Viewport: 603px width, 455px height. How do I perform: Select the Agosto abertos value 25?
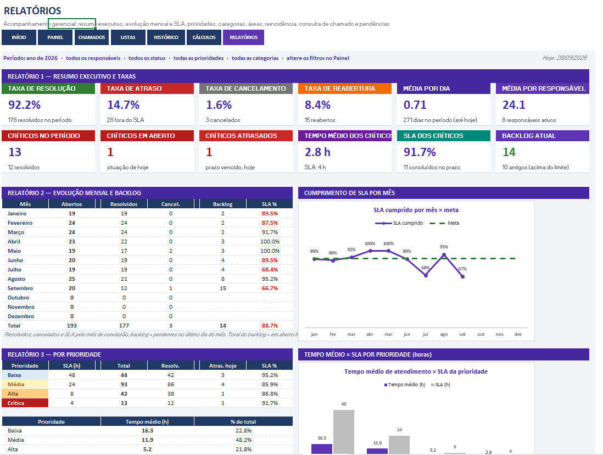click(x=72, y=279)
